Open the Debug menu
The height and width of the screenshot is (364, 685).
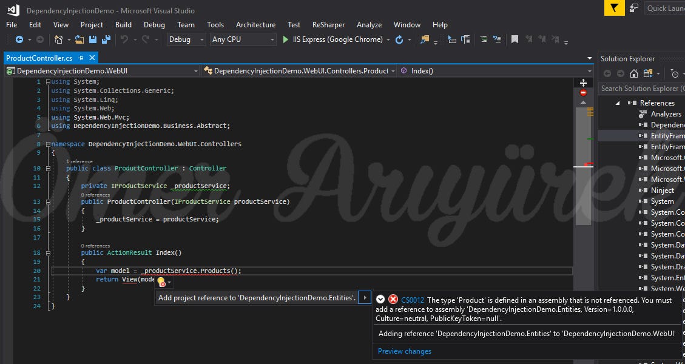(154, 25)
